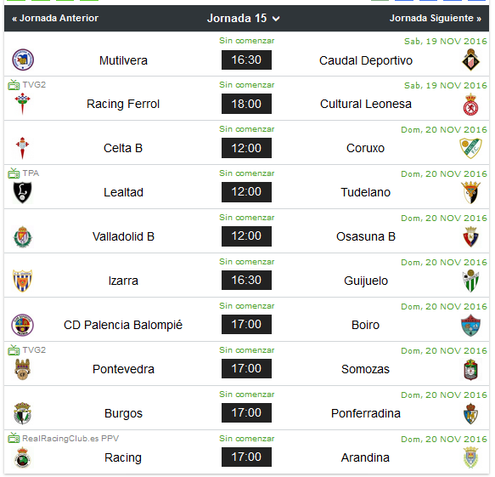
Task: Open the 18:00 Racing Ferrol match
Action: pyautogui.click(x=246, y=104)
